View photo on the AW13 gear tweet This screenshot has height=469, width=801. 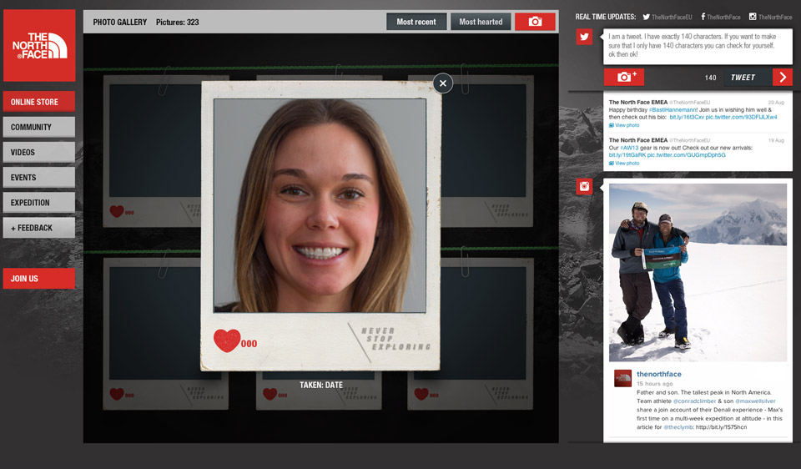[x=624, y=164]
